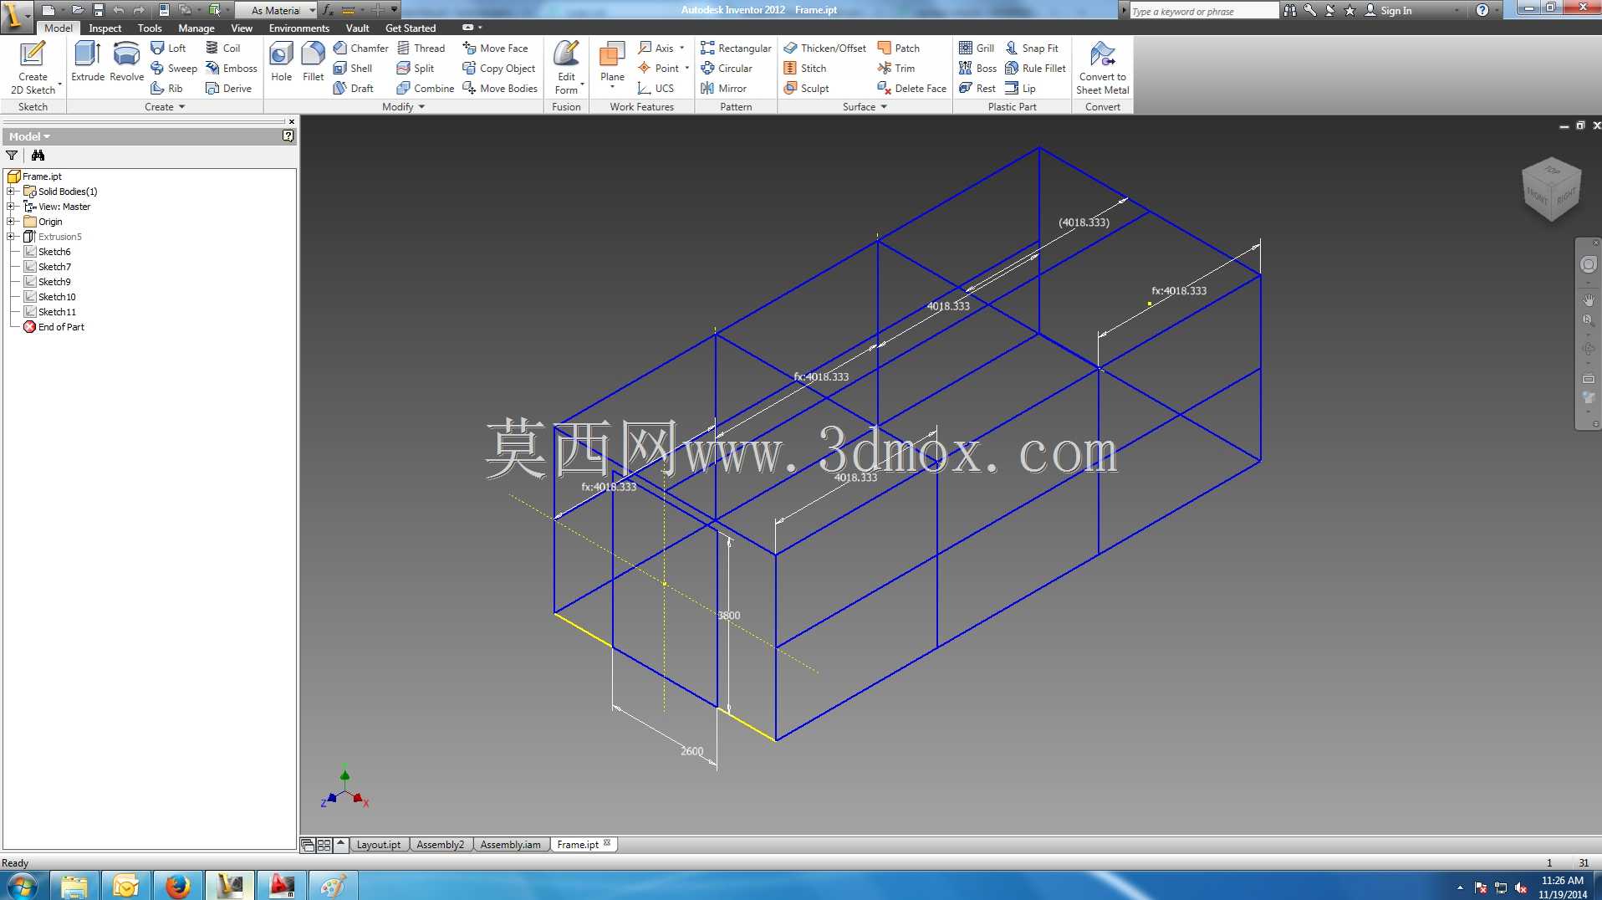
Task: Activate the Rule Fillet tool
Action: 1036,69
